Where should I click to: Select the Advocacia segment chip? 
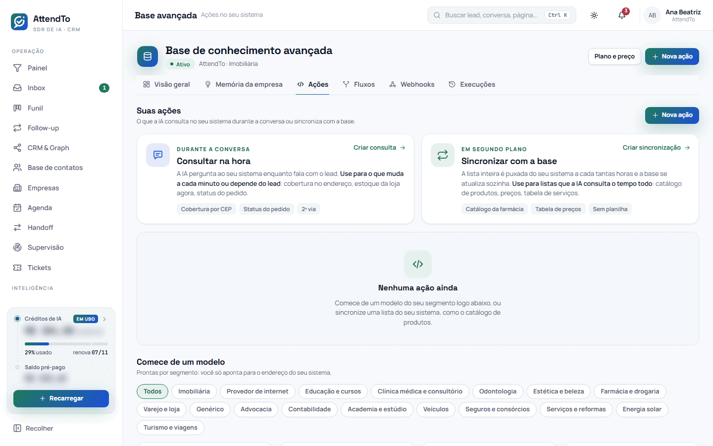(x=256, y=409)
